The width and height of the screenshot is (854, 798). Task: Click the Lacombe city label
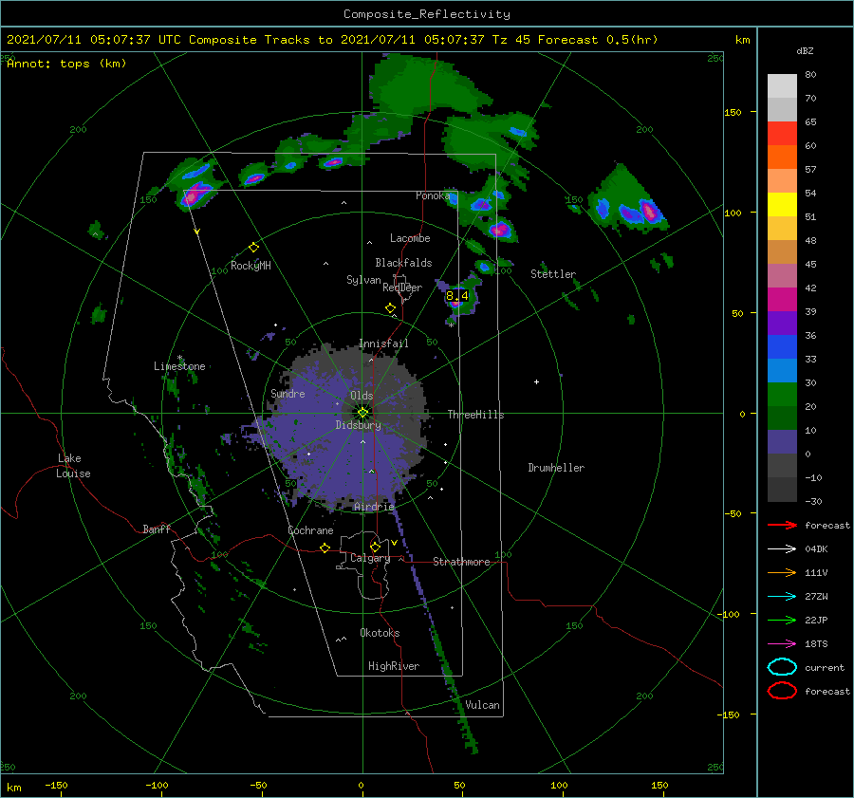click(x=410, y=238)
